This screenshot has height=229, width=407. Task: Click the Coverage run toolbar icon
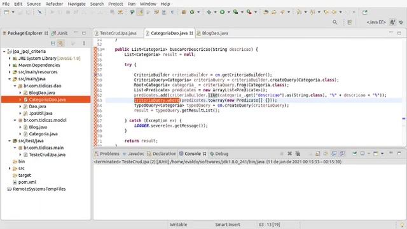pos(236,12)
